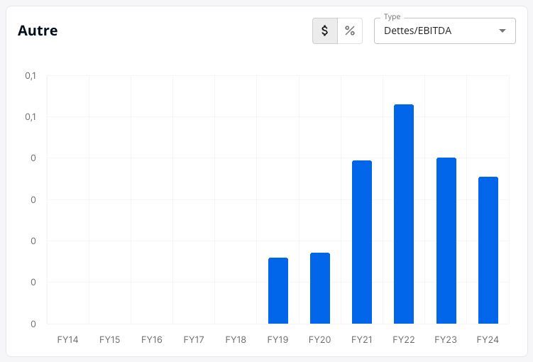Viewport: 533px width, 362px height.
Task: Click the FY16 axis label
Action: coord(152,339)
